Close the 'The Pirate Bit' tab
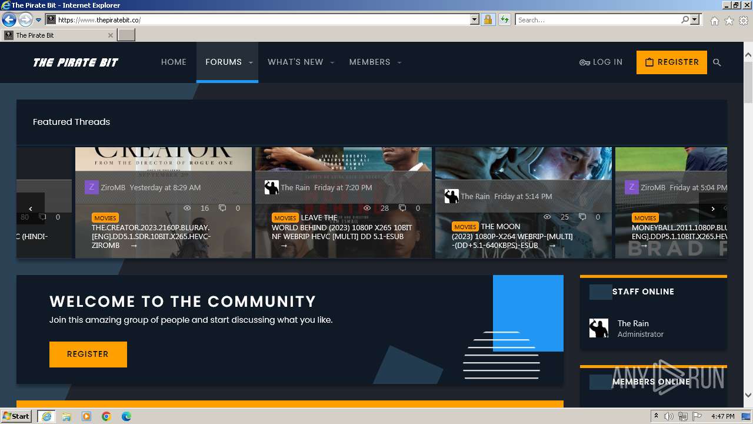This screenshot has width=753, height=424. (x=110, y=35)
